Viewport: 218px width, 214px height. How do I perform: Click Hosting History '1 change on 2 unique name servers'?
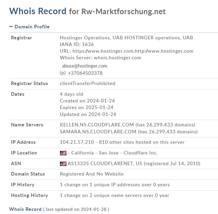coord(115,195)
